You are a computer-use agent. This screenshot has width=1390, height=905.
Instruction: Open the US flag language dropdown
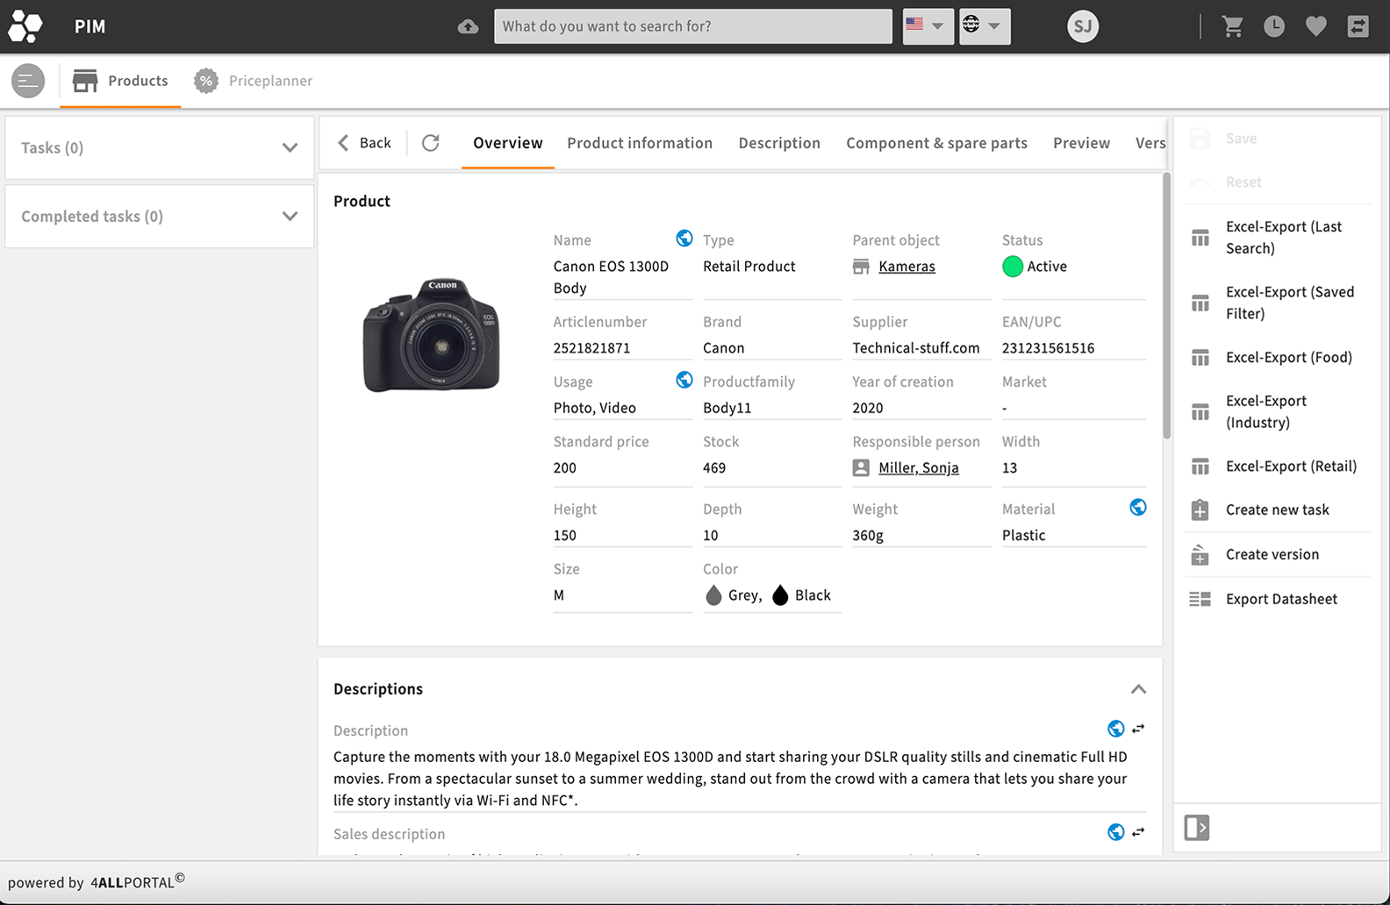(x=927, y=26)
